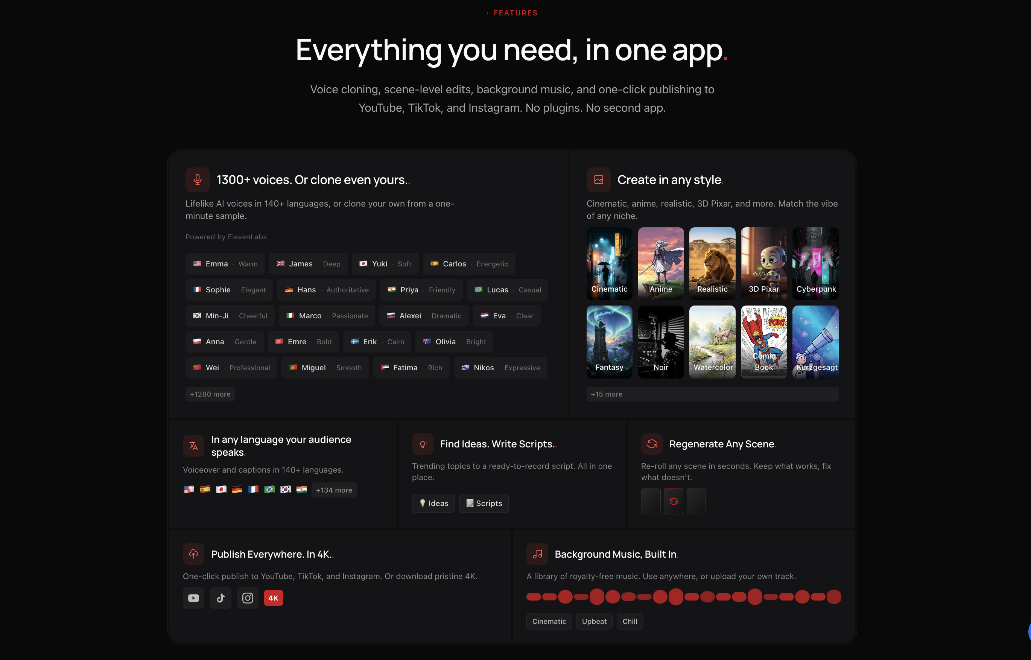Click the translate icon beside the language heading
Viewport: 1031px width, 660px height.
tap(194, 446)
